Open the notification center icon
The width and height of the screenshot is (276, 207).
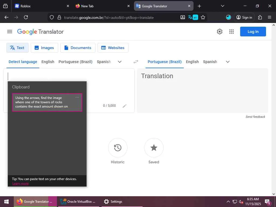(x=268, y=202)
